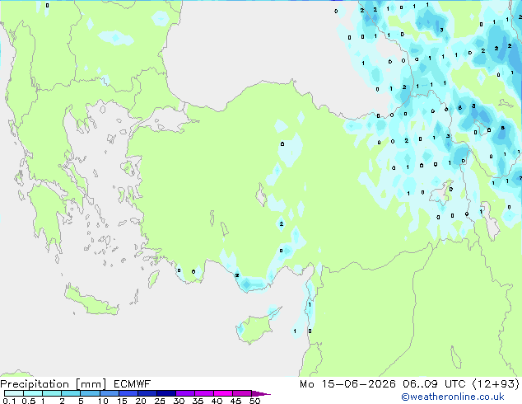Click the 'ECMWF' model name label

[x=133, y=384]
